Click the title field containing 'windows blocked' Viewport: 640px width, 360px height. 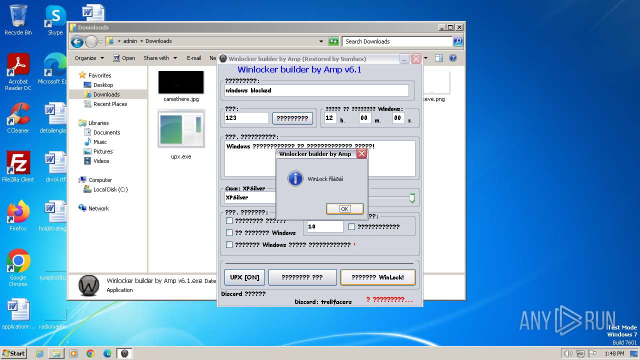coord(316,90)
